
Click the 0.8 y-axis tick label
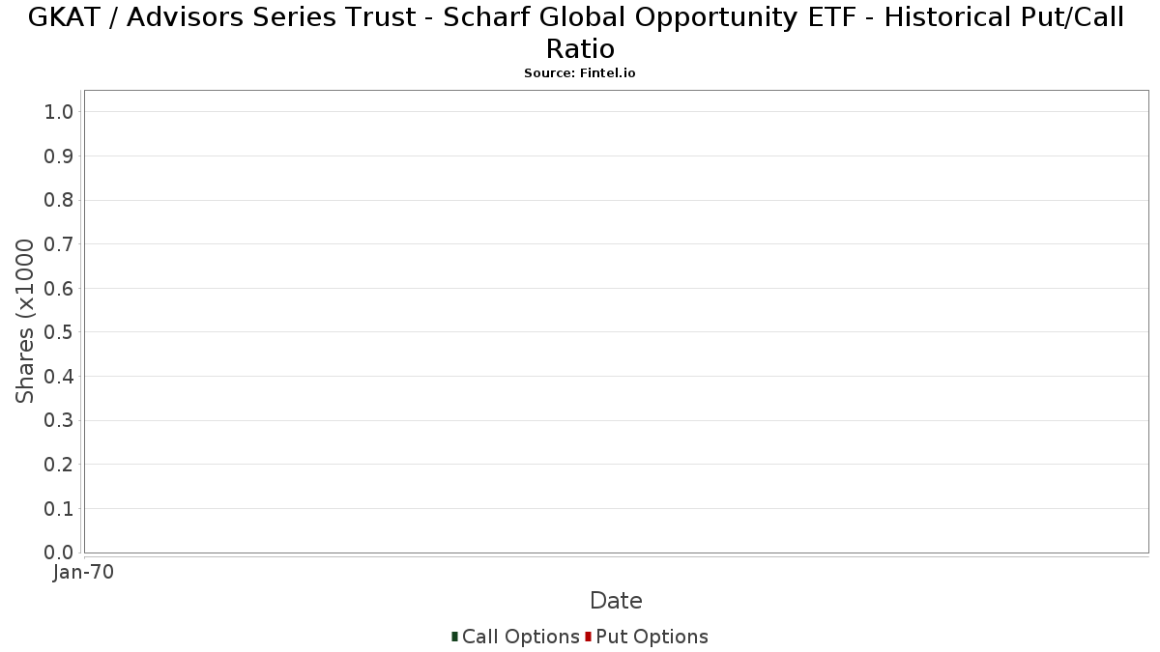pos(59,200)
